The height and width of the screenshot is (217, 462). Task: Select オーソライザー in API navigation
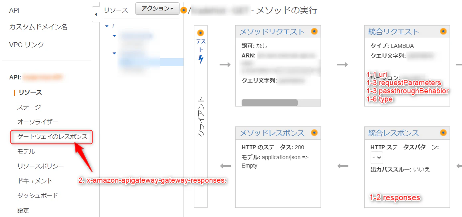click(x=38, y=122)
